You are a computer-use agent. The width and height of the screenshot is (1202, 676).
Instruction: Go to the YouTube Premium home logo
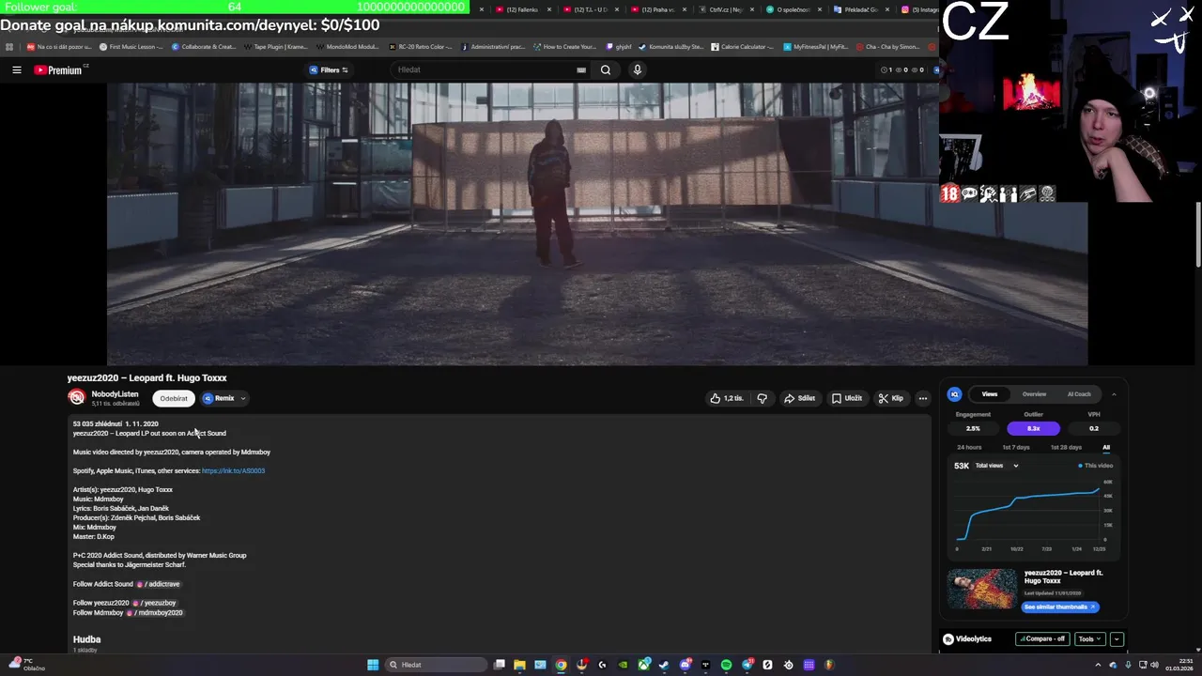coord(58,69)
